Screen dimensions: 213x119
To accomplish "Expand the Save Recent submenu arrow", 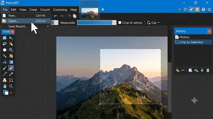I will click(48, 26).
